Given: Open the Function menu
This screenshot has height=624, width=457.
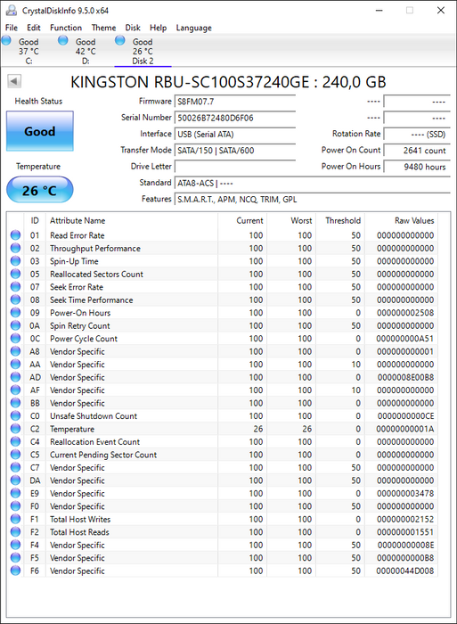Looking at the screenshot, I should click(x=66, y=28).
